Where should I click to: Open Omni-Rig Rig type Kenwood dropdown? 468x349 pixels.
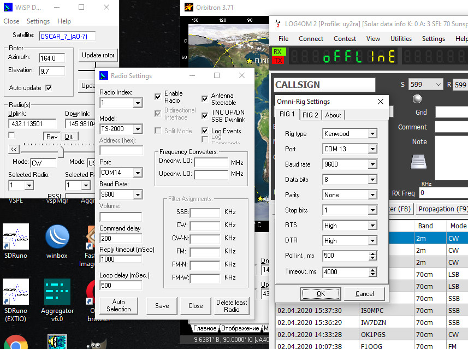[372, 134]
